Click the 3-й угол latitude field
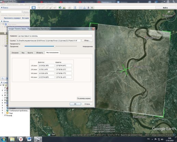The image size is (177, 142). point(64,73)
